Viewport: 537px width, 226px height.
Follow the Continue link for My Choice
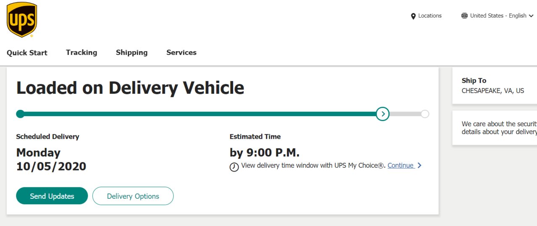pyautogui.click(x=401, y=165)
